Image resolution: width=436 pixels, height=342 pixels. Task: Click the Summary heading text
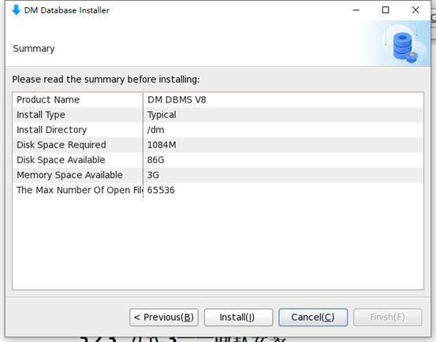pos(34,49)
